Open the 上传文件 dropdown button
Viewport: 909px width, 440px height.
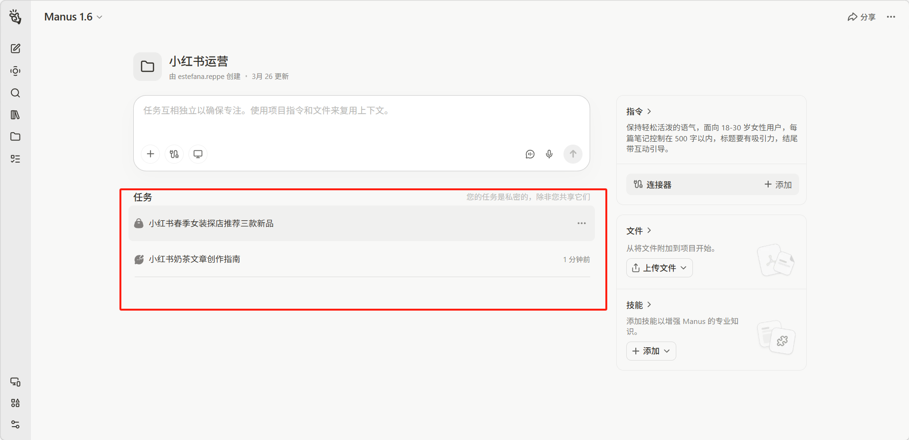tap(659, 268)
